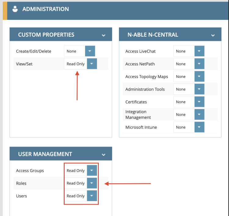229x216 pixels.
Task: Click the None value for Microsoft Intune
Action: pos(181,127)
